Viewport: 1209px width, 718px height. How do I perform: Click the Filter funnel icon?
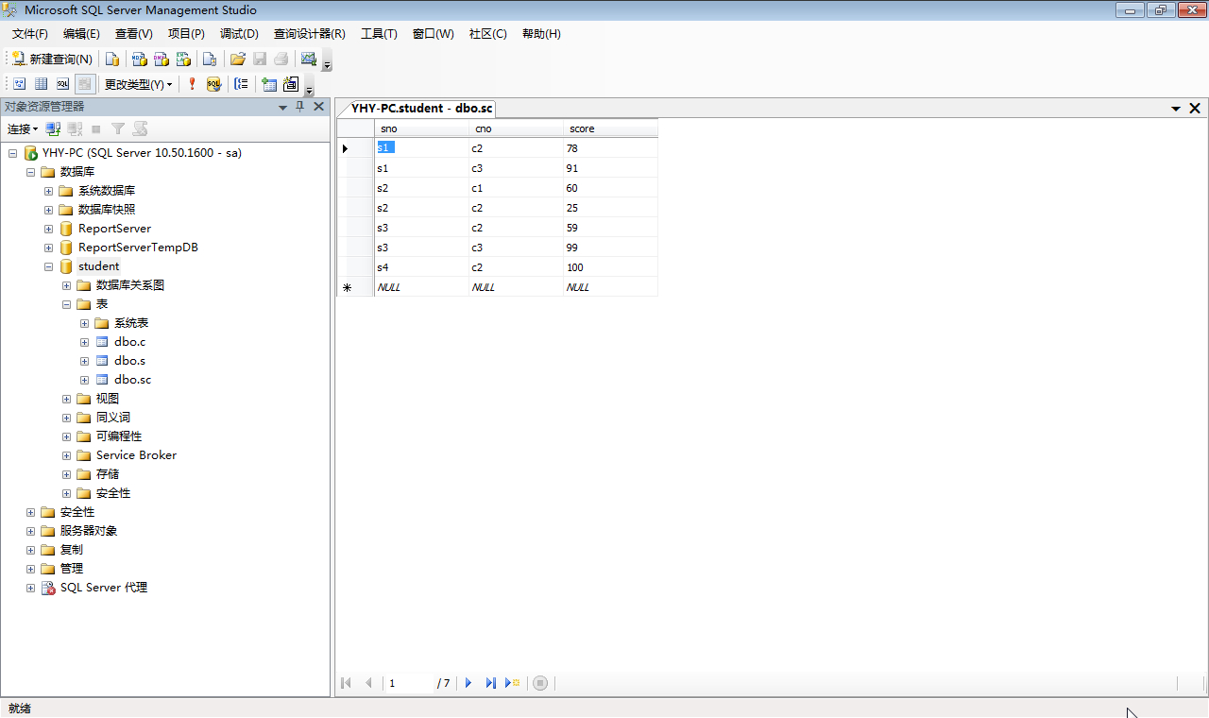(118, 128)
